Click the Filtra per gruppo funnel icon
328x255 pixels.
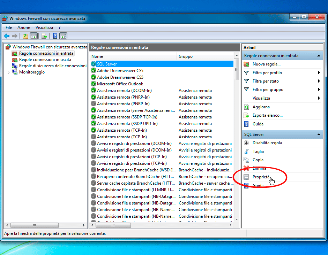pyautogui.click(x=246, y=90)
